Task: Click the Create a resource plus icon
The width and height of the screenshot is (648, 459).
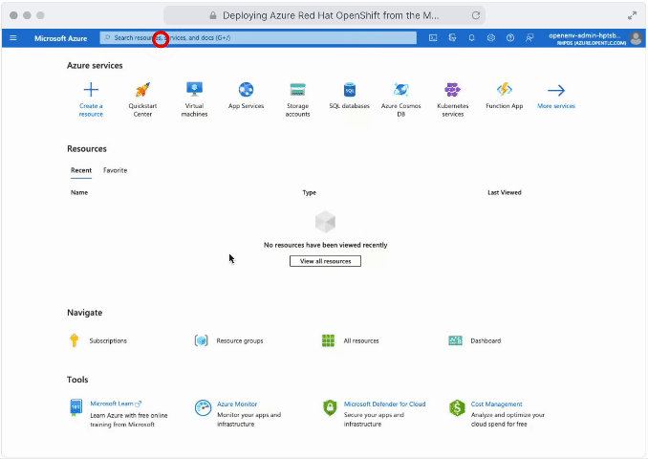Action: 91,90
